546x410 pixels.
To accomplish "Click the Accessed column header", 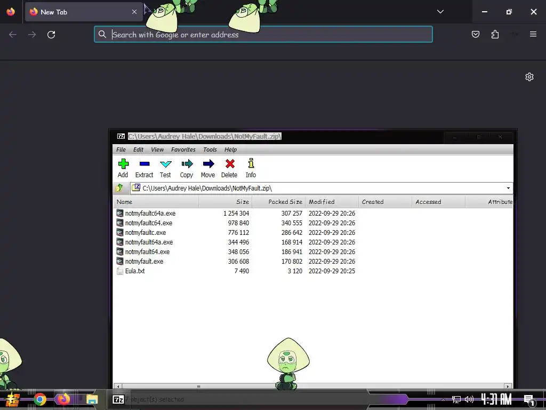I will pyautogui.click(x=438, y=202).
